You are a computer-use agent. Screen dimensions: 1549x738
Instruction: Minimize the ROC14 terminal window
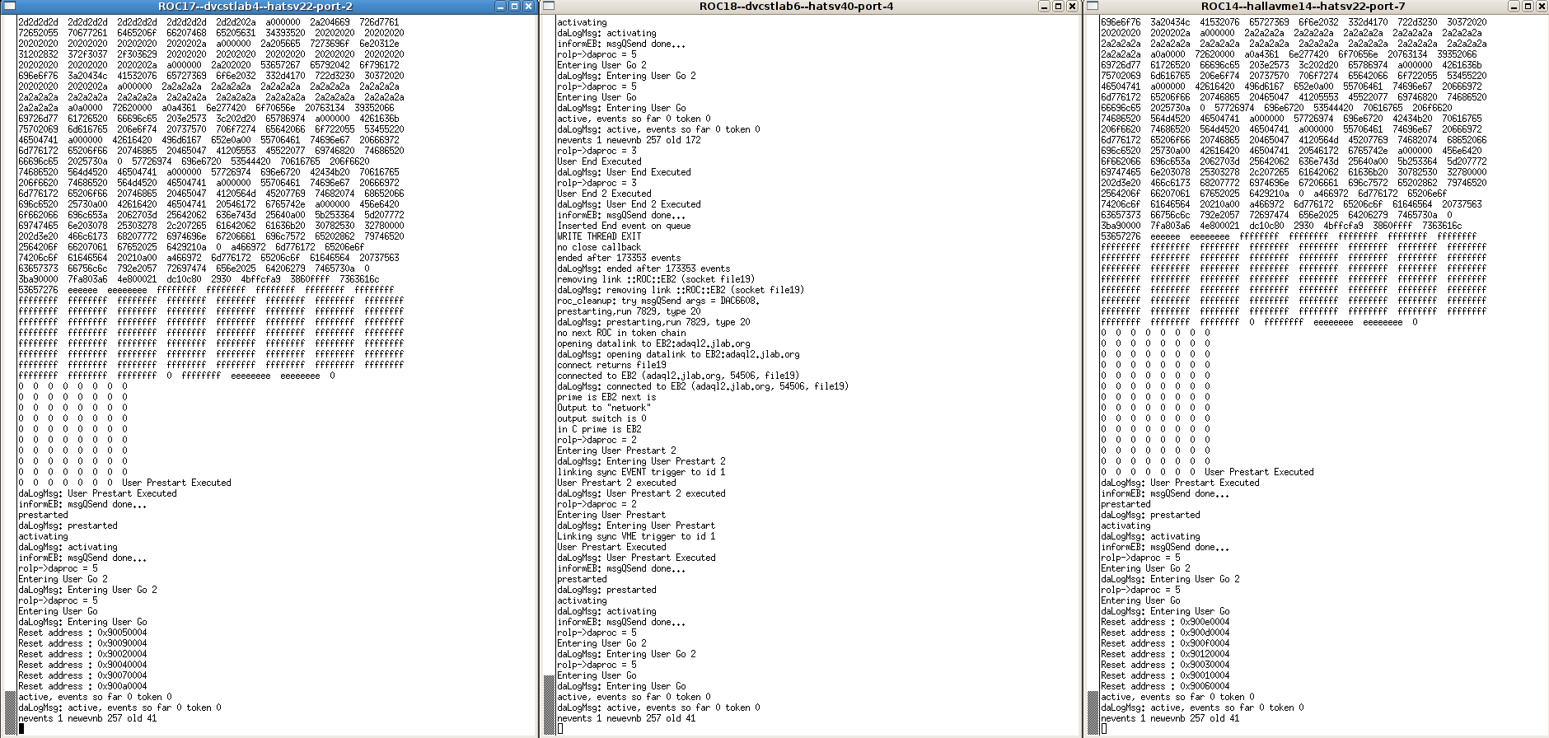tap(1514, 6)
